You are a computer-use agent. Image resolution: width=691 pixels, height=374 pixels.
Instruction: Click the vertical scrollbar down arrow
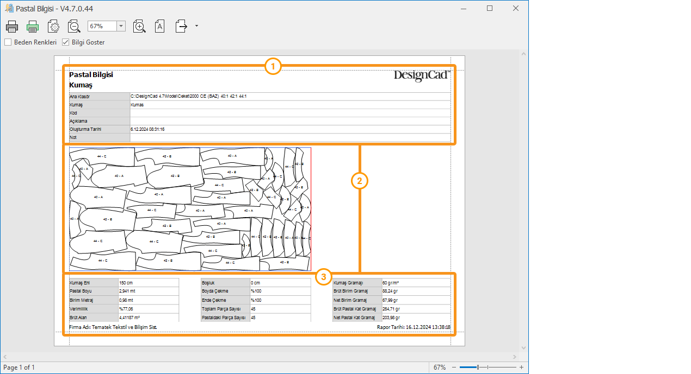point(523,348)
